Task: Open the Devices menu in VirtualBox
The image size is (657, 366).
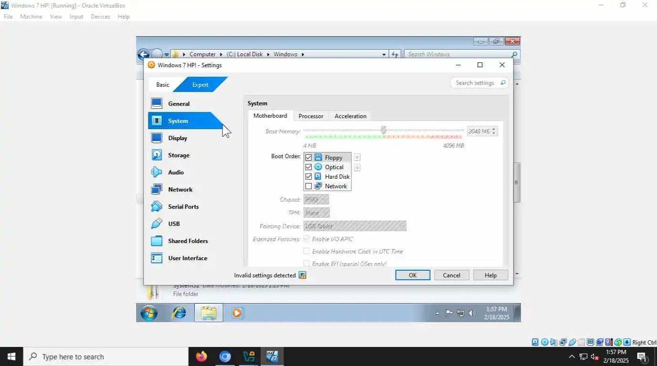Action: (x=100, y=17)
